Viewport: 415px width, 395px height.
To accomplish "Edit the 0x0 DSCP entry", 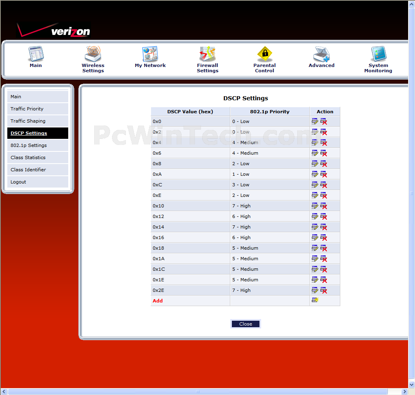I will [315, 121].
